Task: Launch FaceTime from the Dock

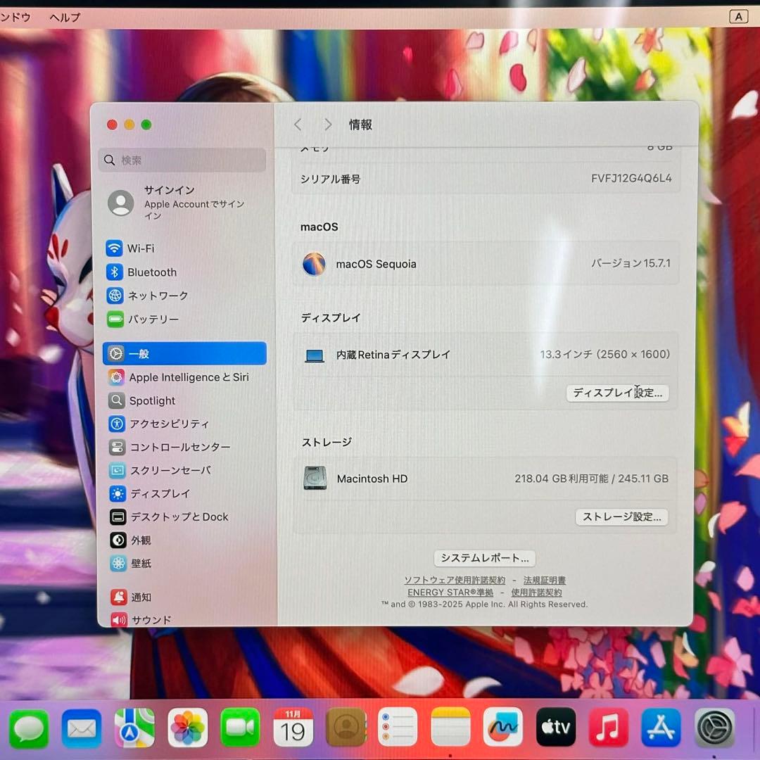Action: point(240,728)
